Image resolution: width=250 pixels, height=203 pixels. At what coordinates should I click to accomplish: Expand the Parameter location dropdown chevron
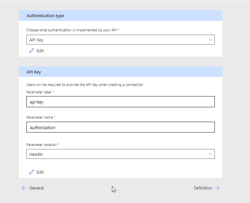click(x=211, y=154)
